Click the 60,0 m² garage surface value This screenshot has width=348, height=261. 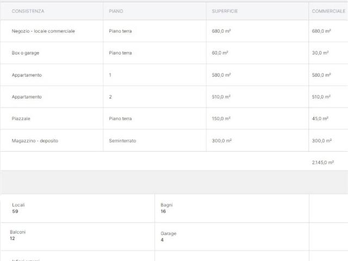point(220,53)
